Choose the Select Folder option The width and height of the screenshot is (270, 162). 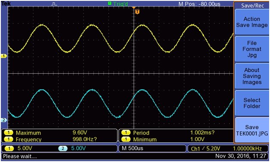point(252,103)
